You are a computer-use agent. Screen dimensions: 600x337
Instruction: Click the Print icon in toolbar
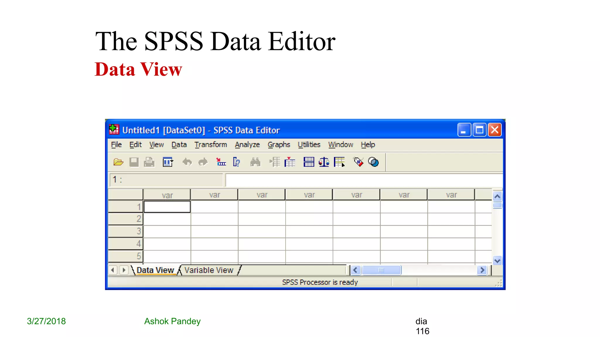(x=149, y=162)
